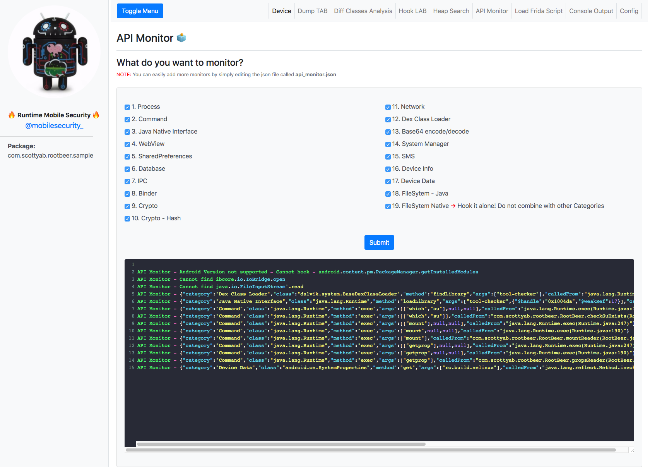650x467 pixels.
Task: Uncheck 5. SharedPreferences monitor
Action: pos(127,157)
